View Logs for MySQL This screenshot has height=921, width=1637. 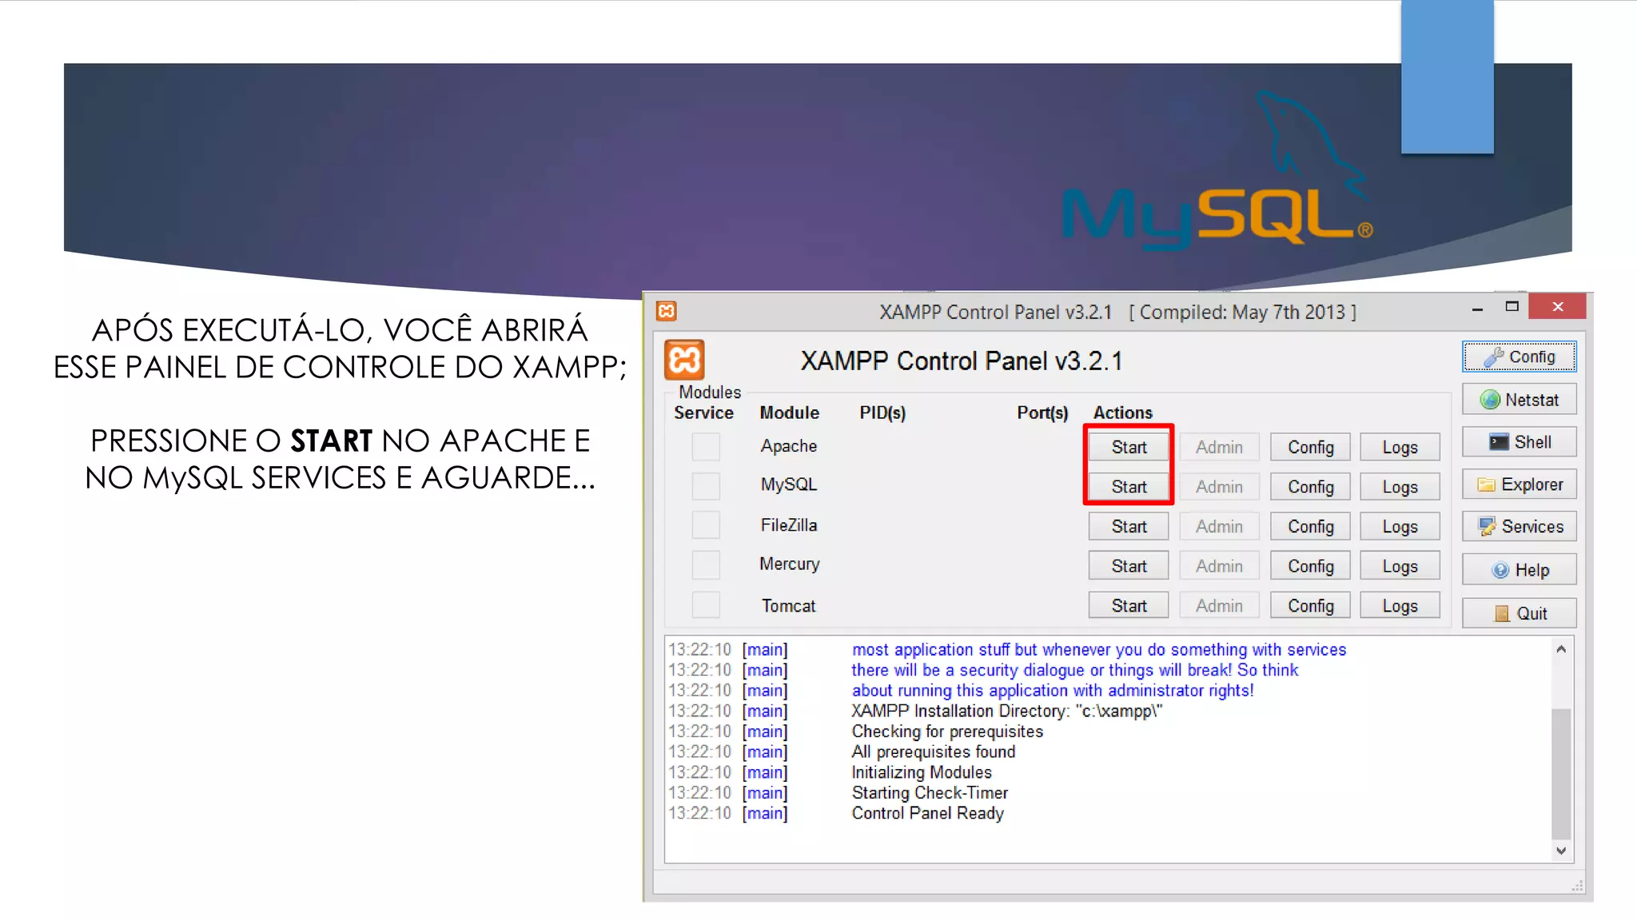[x=1400, y=487]
